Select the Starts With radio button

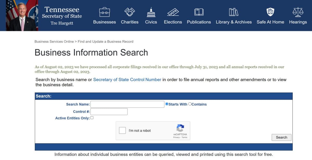pos(167,104)
